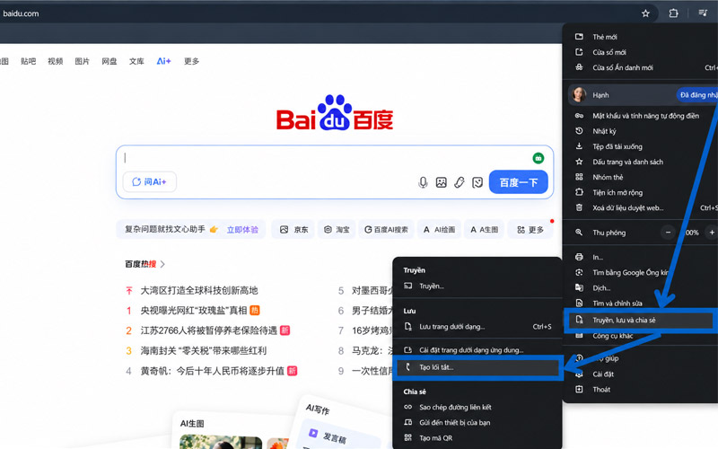Select Cửa sổ Ẩn danh mới menu item
Screen dimensions: 718x449
pyautogui.click(x=640, y=67)
